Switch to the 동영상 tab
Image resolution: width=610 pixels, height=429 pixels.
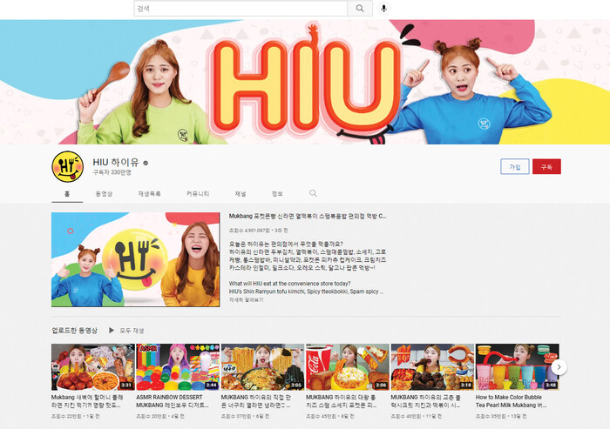pyautogui.click(x=104, y=193)
